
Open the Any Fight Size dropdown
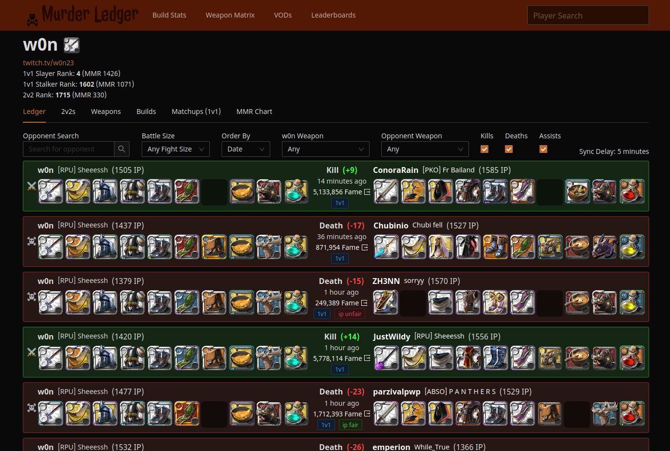[175, 149]
